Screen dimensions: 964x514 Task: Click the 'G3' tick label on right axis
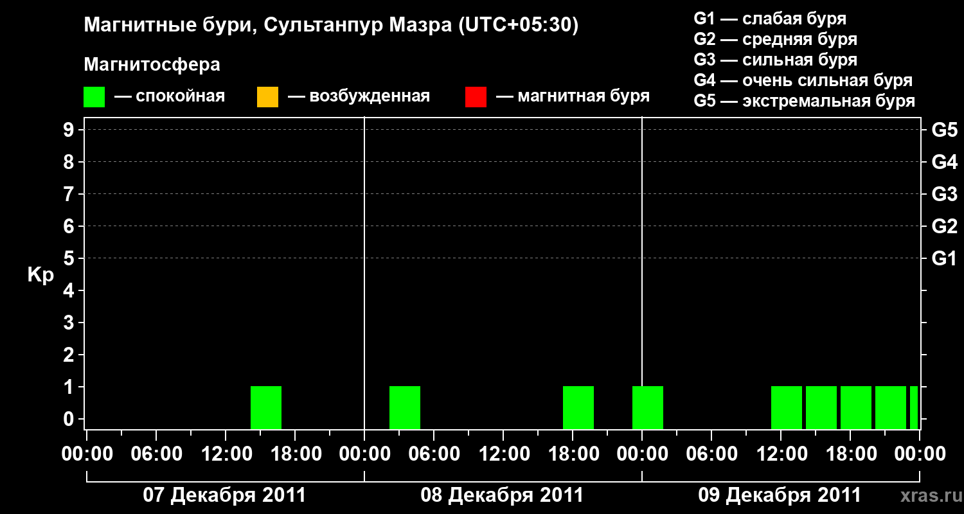(x=945, y=194)
